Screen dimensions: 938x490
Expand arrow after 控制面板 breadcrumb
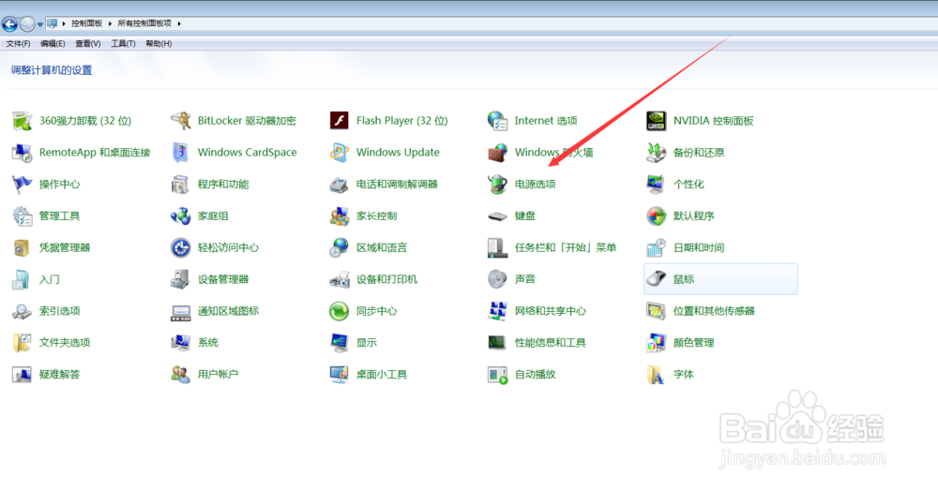pos(110,24)
